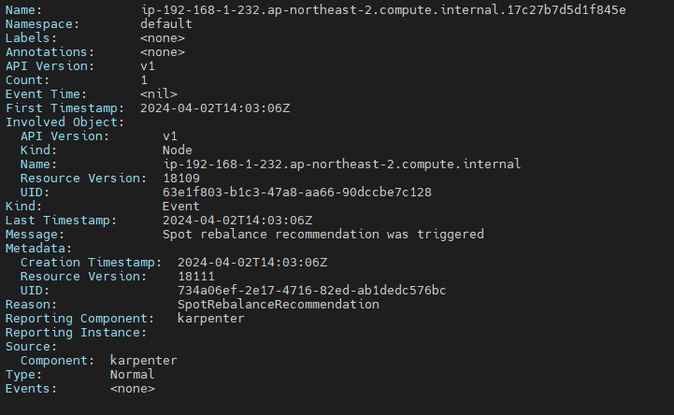The image size is (674, 415).
Task: Click the "Metadata:" heading
Action: point(38,248)
